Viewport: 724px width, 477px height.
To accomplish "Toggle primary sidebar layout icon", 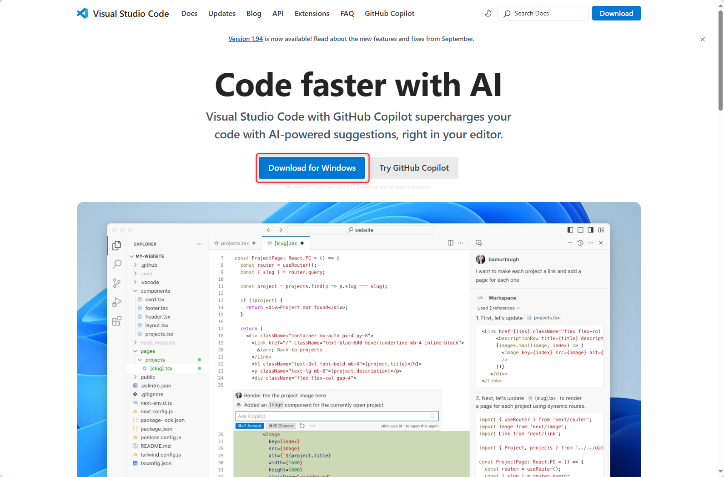I will pos(570,230).
